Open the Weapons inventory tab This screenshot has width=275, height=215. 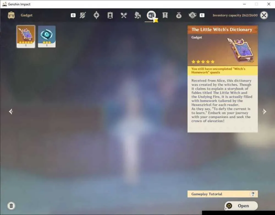click(x=82, y=15)
